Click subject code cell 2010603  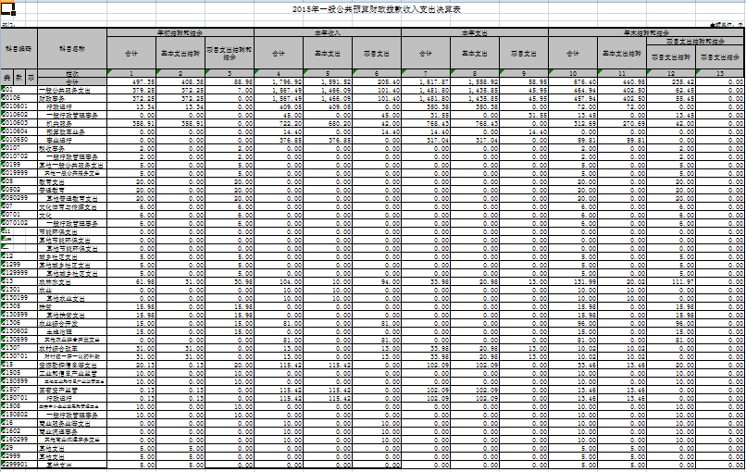[x=19, y=123]
